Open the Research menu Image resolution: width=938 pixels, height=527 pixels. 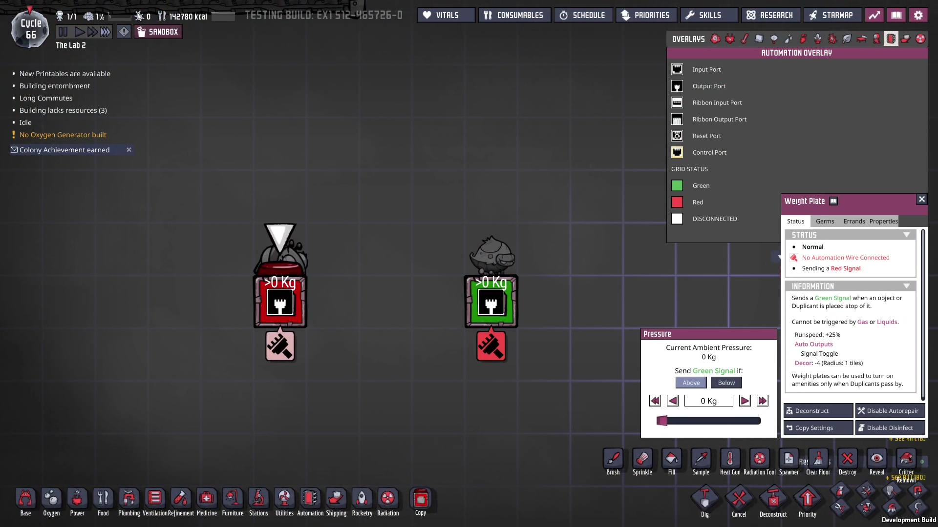pyautogui.click(x=770, y=15)
